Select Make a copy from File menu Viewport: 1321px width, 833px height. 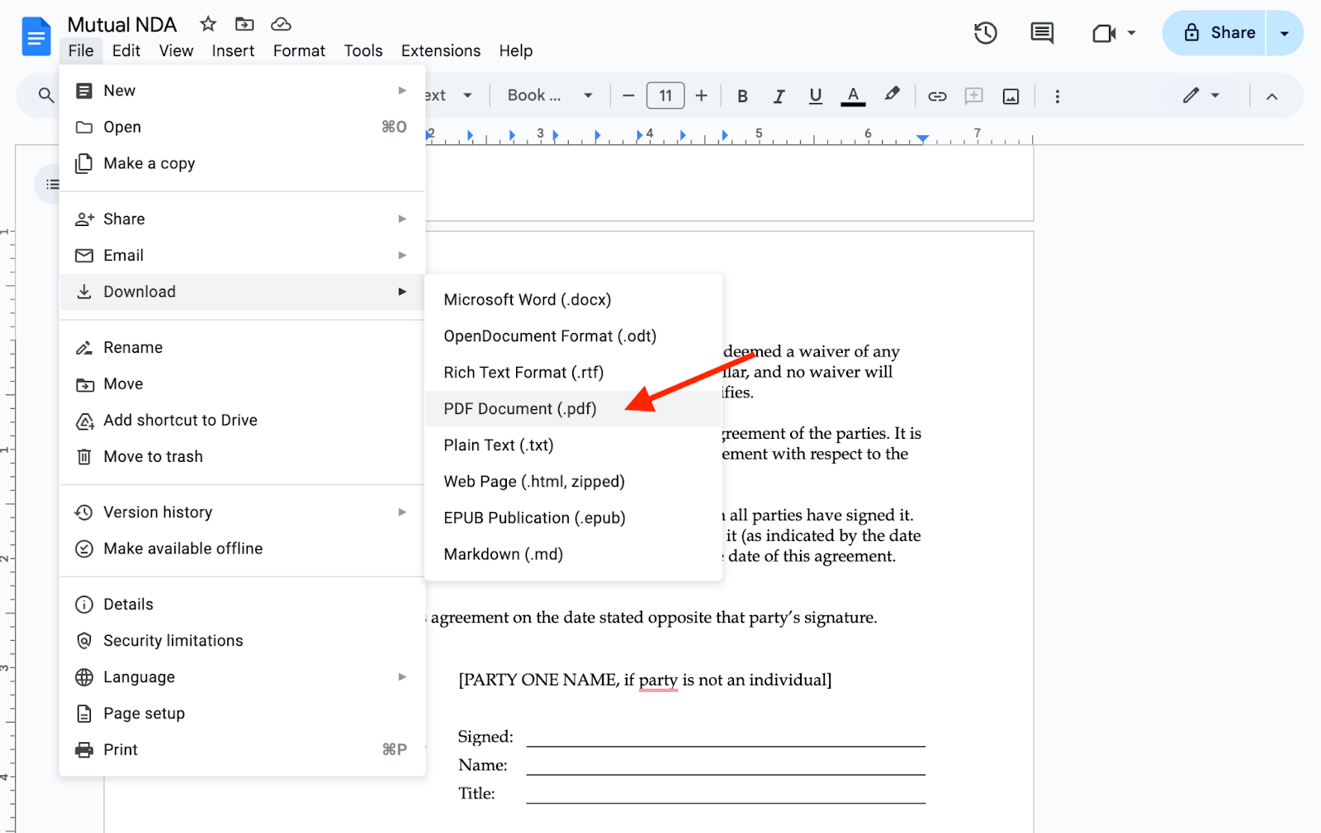(x=149, y=163)
